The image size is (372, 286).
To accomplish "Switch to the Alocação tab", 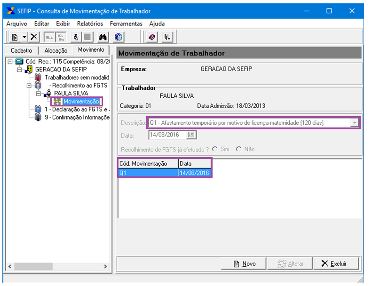I will tap(56, 50).
